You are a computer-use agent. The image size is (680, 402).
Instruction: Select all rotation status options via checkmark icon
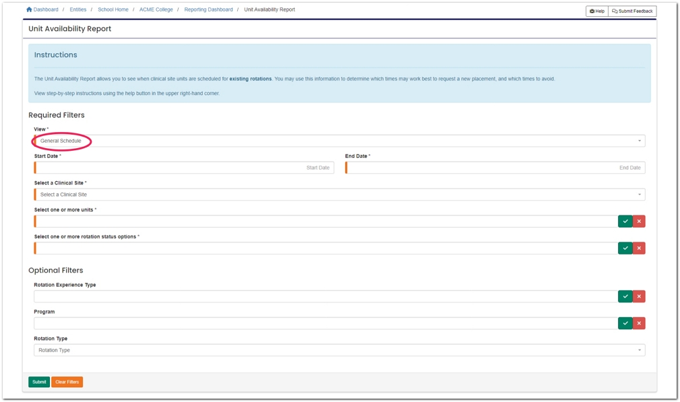click(625, 248)
